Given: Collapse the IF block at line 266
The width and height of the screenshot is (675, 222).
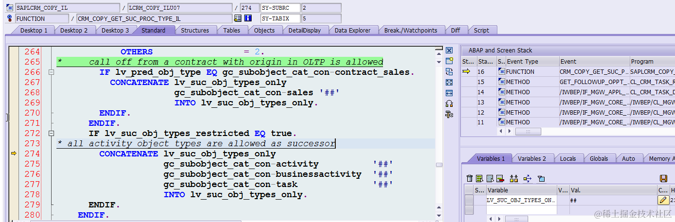Looking at the screenshot, I should point(51,72).
